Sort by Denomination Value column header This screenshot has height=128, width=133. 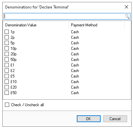36,25
